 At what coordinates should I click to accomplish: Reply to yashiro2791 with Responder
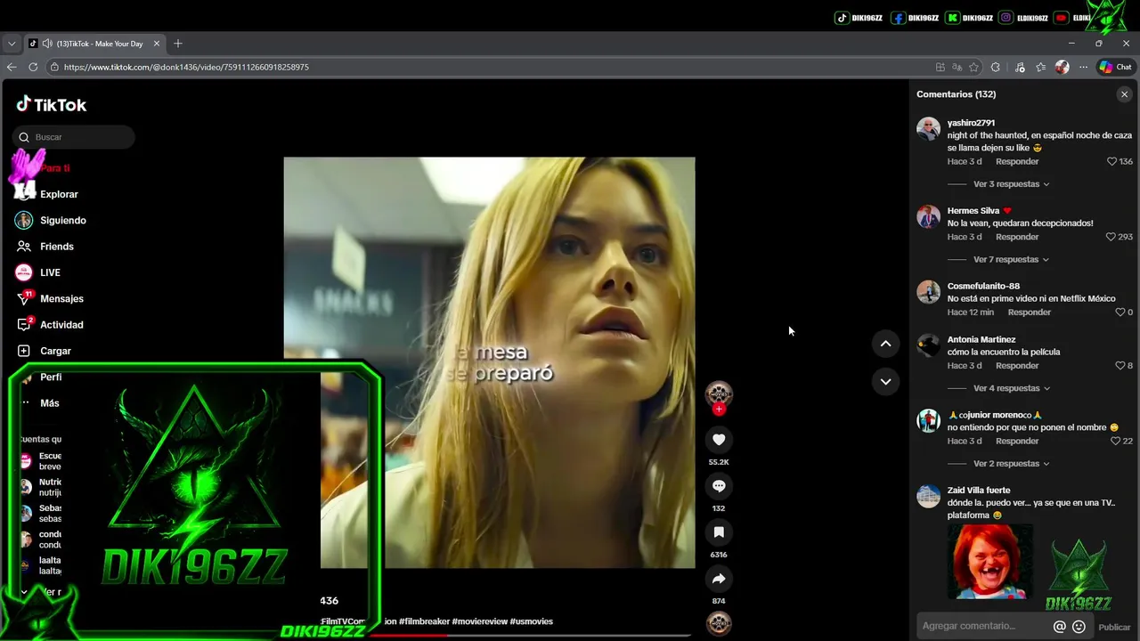[1017, 162]
